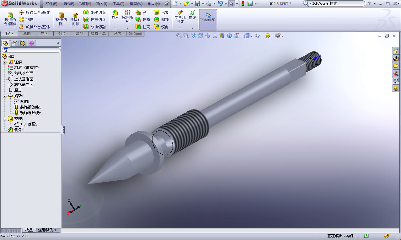Start the 拉伸切除 extruded cut tool
401x240 pixels.
61,19
